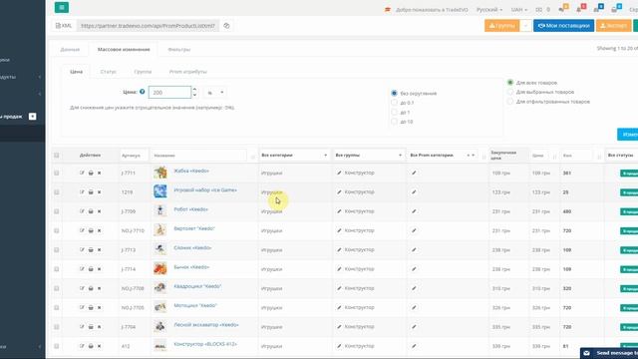The width and height of the screenshot is (638, 359).
Task: Focus the Цена value input field
Action: point(169,93)
